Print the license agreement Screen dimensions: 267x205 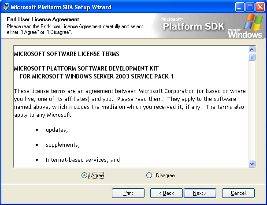[128, 193]
